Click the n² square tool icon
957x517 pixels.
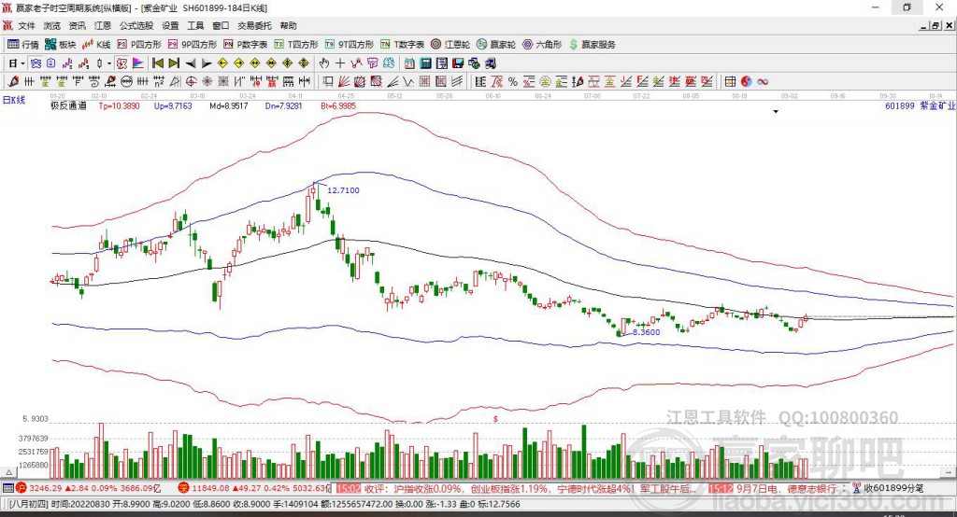tap(159, 81)
